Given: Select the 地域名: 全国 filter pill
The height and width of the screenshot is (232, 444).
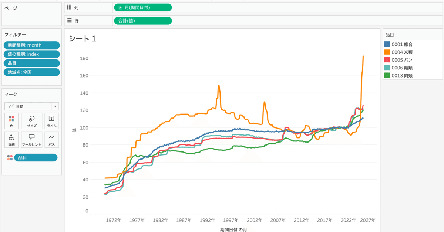Looking at the screenshot, I should tap(31, 72).
